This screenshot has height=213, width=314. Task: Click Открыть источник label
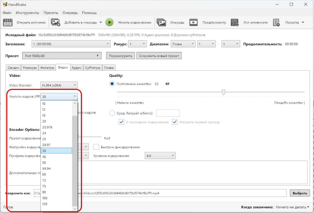click(x=31, y=22)
